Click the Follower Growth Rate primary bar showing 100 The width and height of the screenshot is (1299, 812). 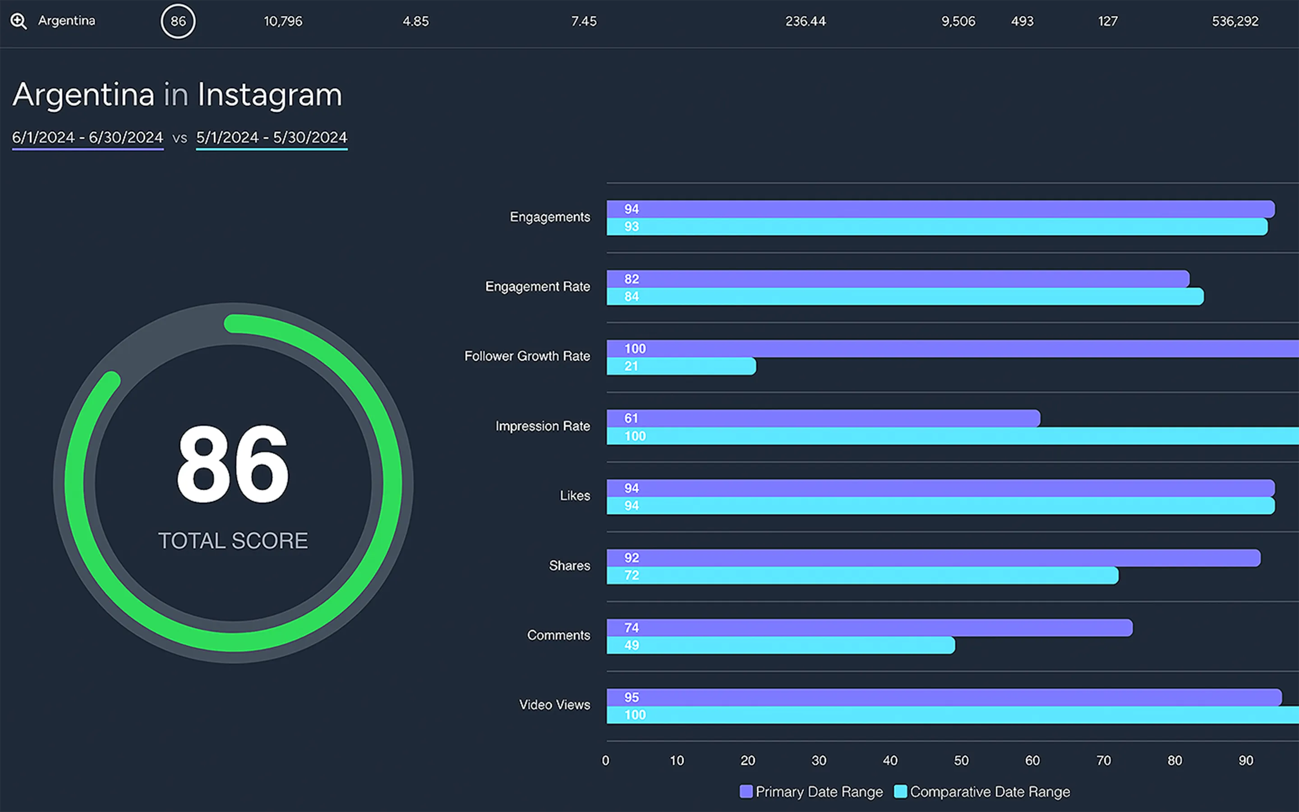953,349
